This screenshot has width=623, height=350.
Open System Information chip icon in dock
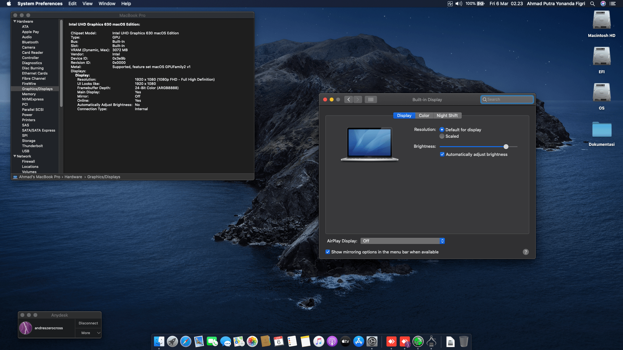(x=431, y=341)
